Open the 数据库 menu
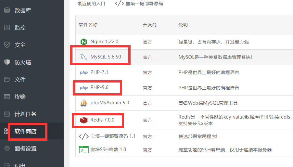The height and width of the screenshot is (167, 293). click(23, 10)
